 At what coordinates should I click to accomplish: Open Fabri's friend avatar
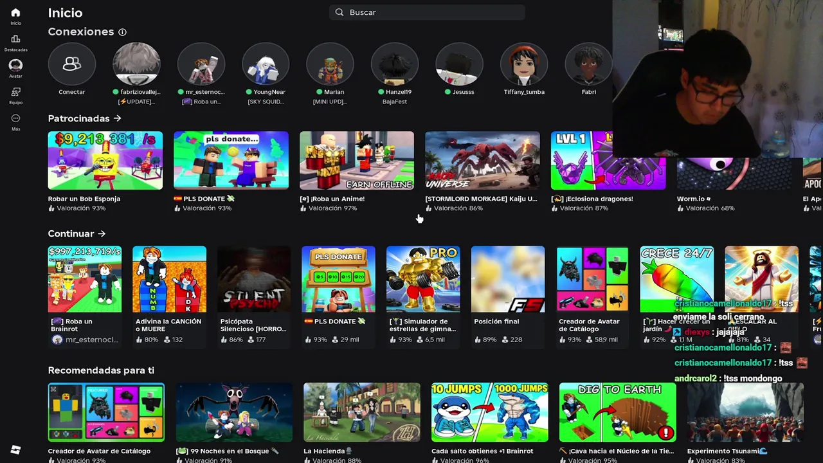coord(588,64)
